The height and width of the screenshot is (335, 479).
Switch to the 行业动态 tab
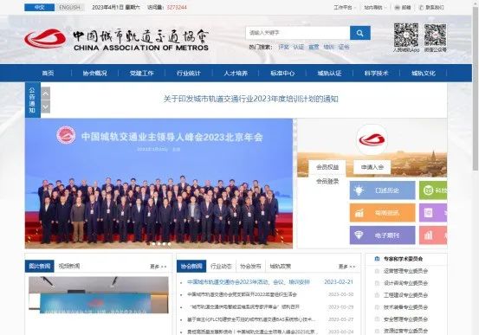click(221, 266)
